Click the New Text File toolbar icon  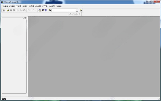4,10
